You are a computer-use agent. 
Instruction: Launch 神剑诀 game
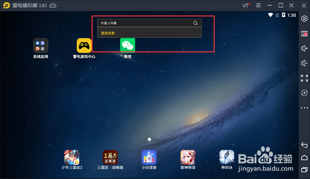(x=226, y=157)
